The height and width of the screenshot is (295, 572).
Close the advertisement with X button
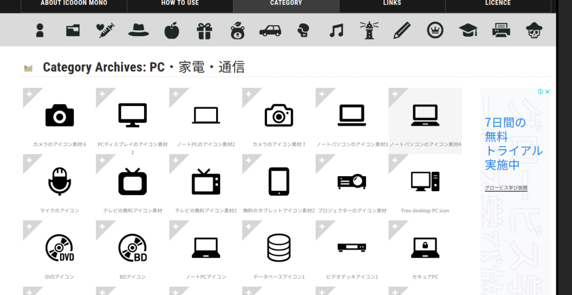[547, 92]
